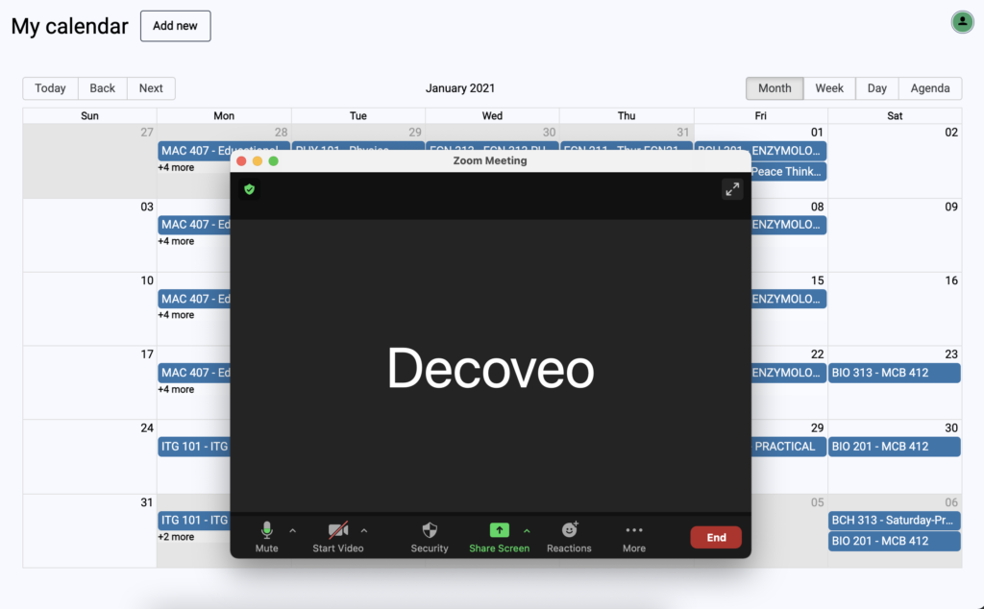Open BIO 313 - MCB 412 event
The image size is (984, 609).
pos(894,373)
